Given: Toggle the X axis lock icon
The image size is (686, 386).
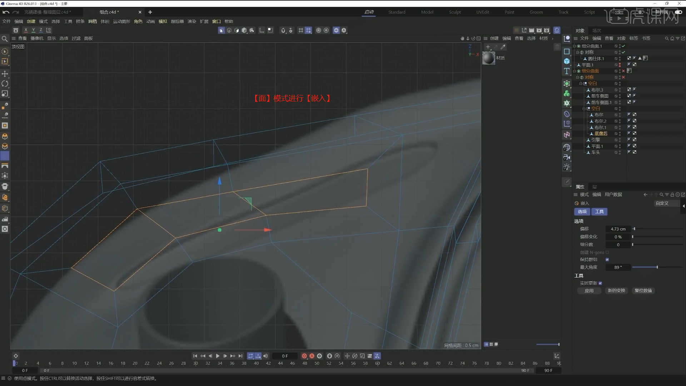Looking at the screenshot, I should (x=26, y=30).
